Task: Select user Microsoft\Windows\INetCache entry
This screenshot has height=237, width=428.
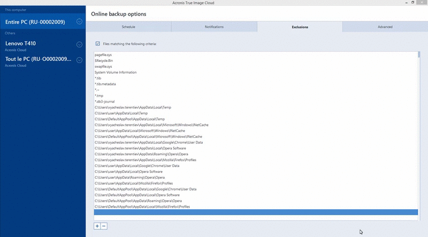Action: (256, 131)
